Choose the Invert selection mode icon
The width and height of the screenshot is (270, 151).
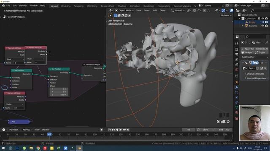(x=126, y=16)
